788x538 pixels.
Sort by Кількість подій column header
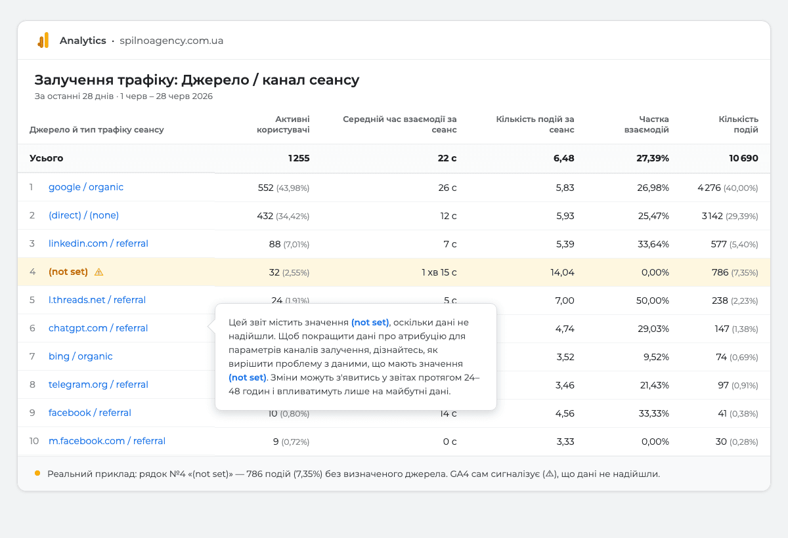(x=739, y=124)
